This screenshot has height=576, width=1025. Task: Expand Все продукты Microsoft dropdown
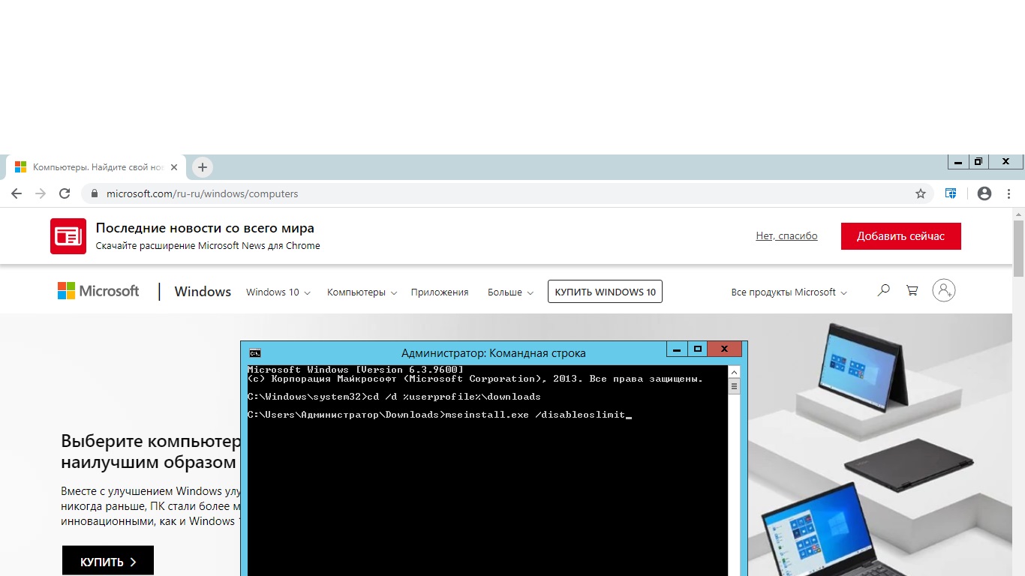pyautogui.click(x=789, y=292)
